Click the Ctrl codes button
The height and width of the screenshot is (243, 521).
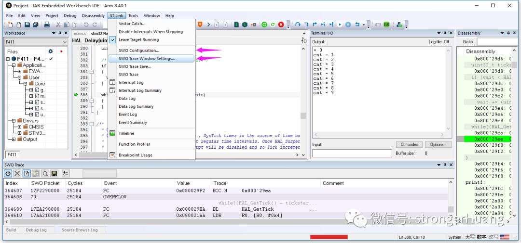coord(410,144)
